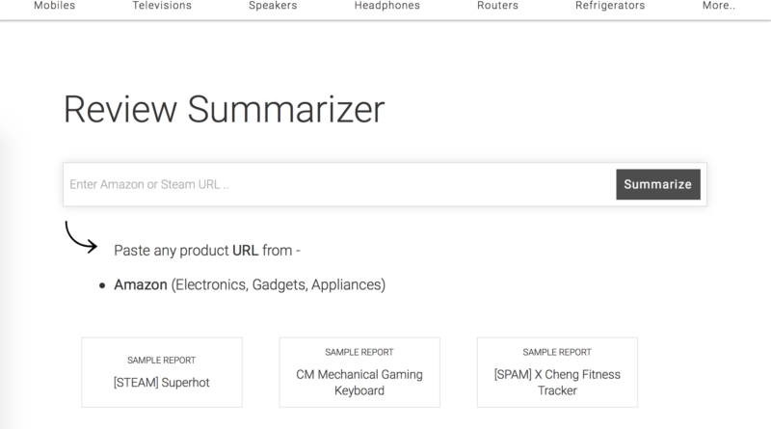Select the Refrigerators category
This screenshot has height=429, width=771.
610,6
